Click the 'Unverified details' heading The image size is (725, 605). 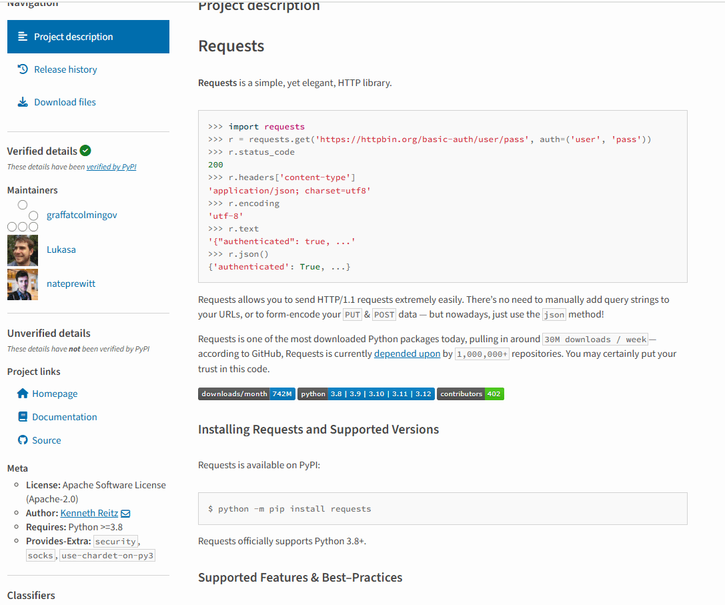[49, 334]
